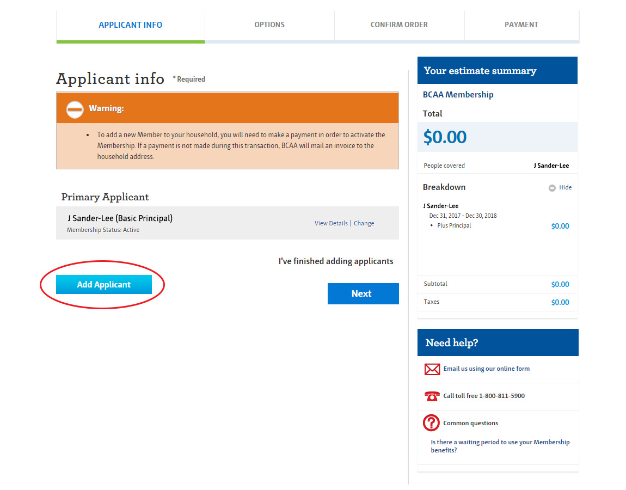
Task: Click the blue Next button
Action: click(363, 294)
